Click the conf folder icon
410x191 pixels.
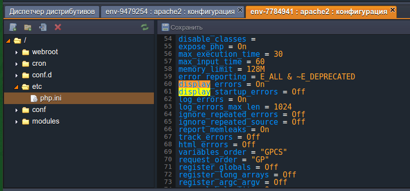(x=25, y=110)
